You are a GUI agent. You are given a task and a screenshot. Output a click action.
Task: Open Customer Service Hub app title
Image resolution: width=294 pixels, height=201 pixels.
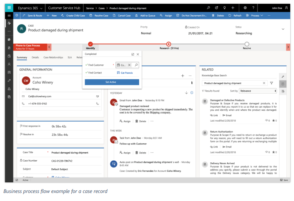tap(64, 8)
